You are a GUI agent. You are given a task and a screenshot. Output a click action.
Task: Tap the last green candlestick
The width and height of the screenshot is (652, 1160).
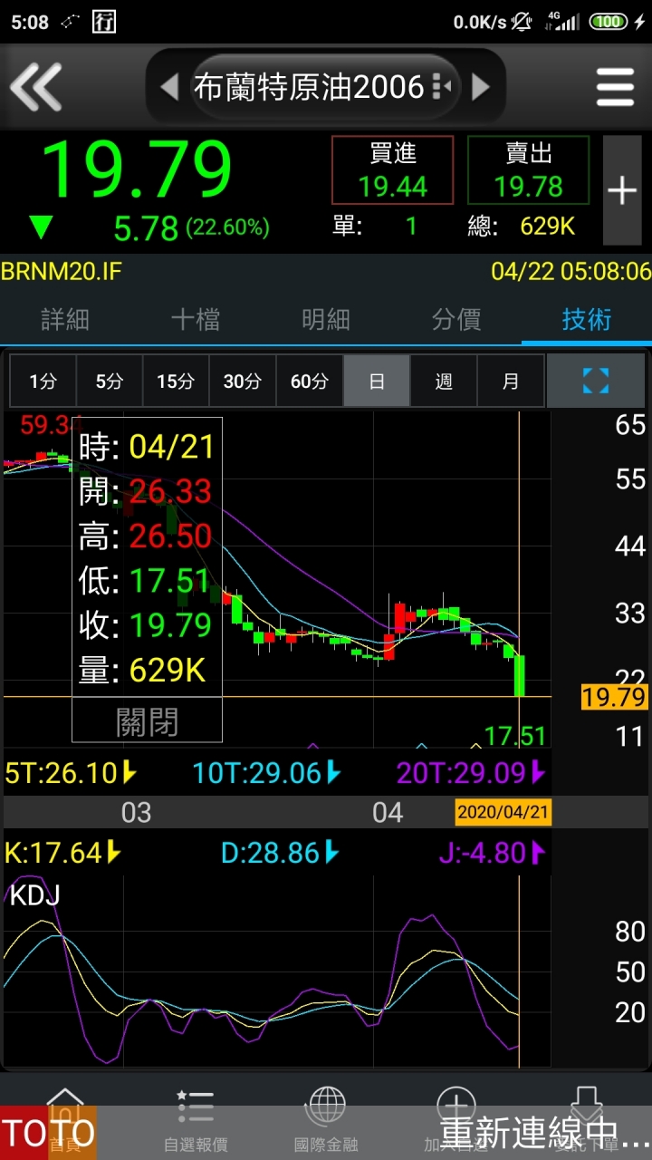(520, 675)
